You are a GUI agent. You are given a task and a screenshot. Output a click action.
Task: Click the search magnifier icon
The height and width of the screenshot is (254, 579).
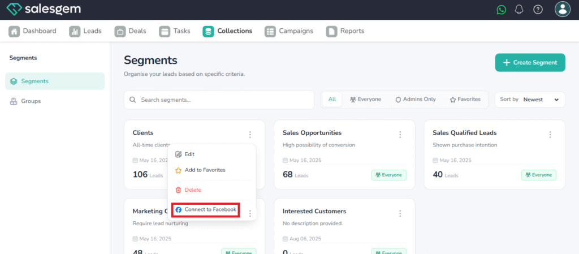coord(133,100)
